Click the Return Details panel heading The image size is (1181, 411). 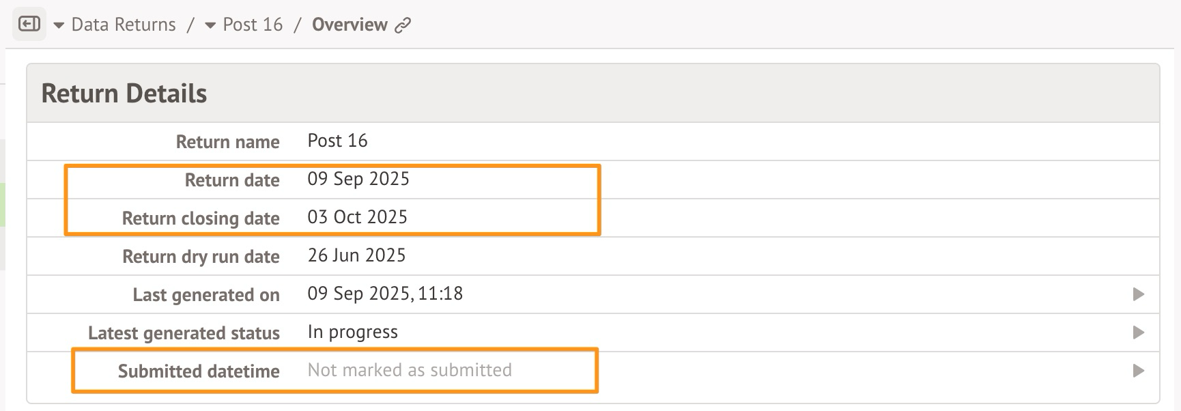pyautogui.click(x=124, y=94)
